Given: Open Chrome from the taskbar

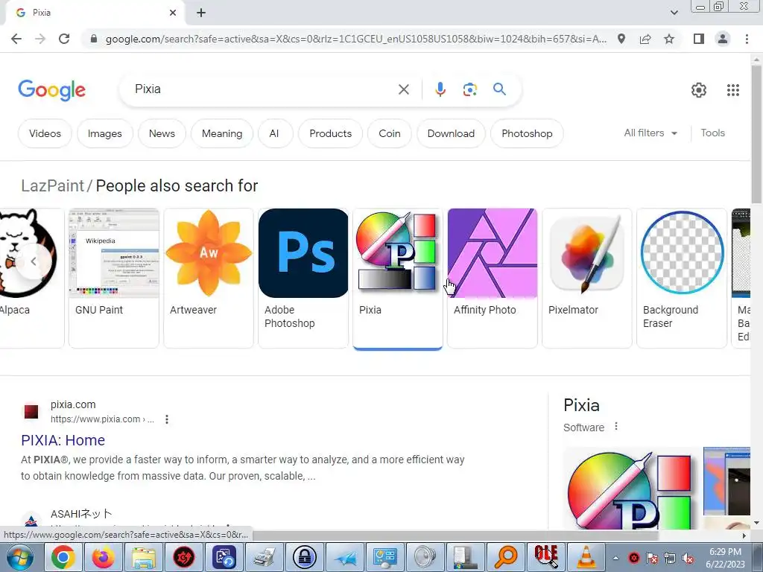Looking at the screenshot, I should coord(63,557).
